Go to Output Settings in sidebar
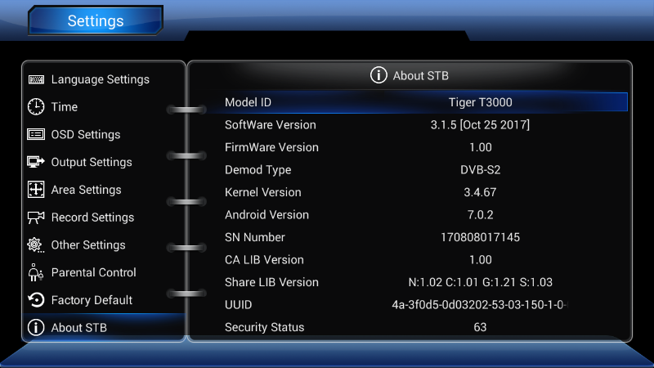Image resolution: width=654 pixels, height=368 pixels. click(92, 162)
